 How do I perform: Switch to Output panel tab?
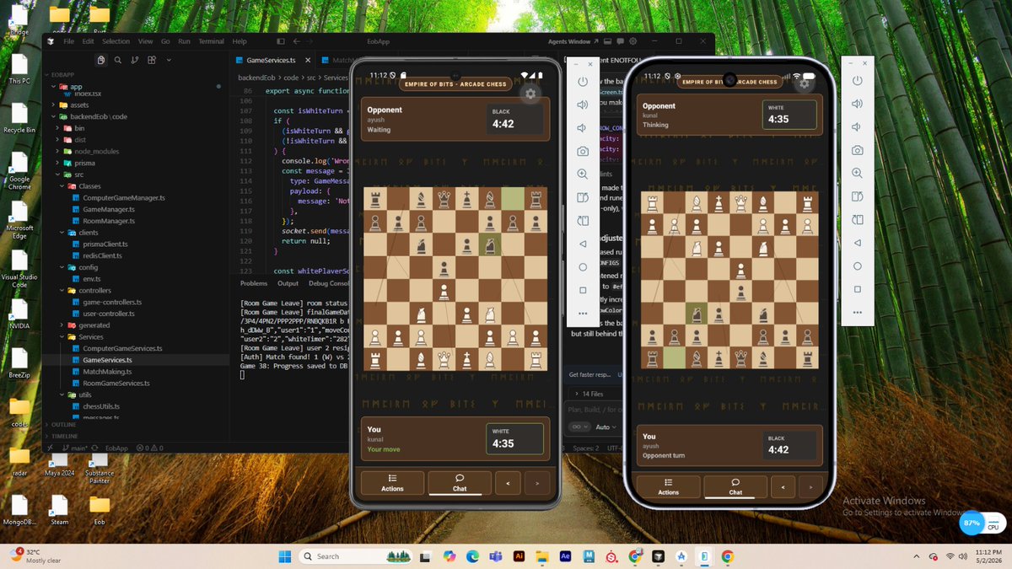pyautogui.click(x=288, y=283)
